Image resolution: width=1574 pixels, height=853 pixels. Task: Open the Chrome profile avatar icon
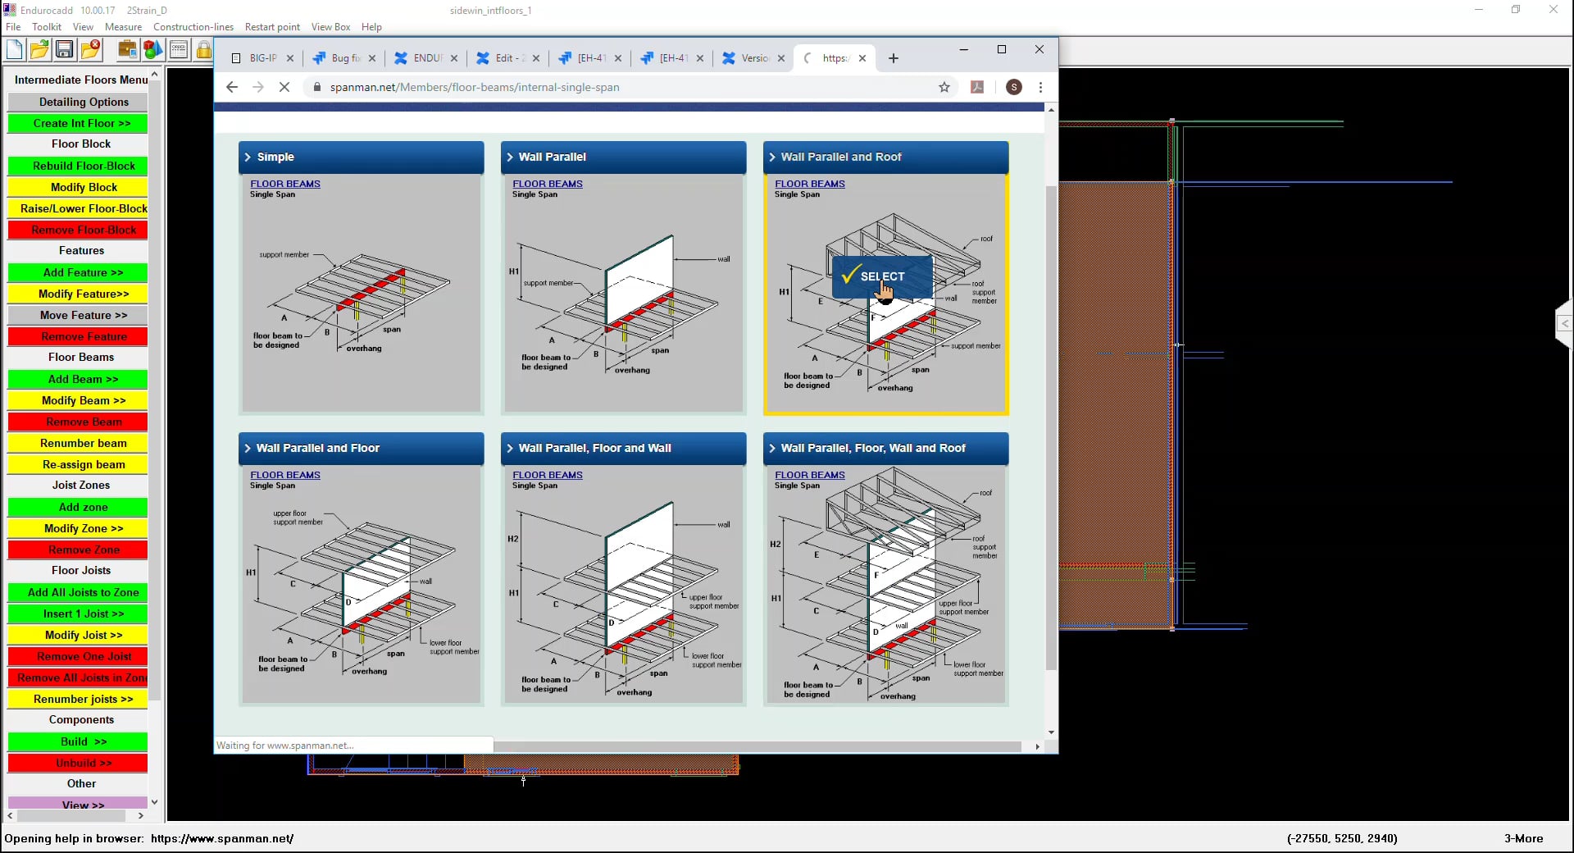1013,87
